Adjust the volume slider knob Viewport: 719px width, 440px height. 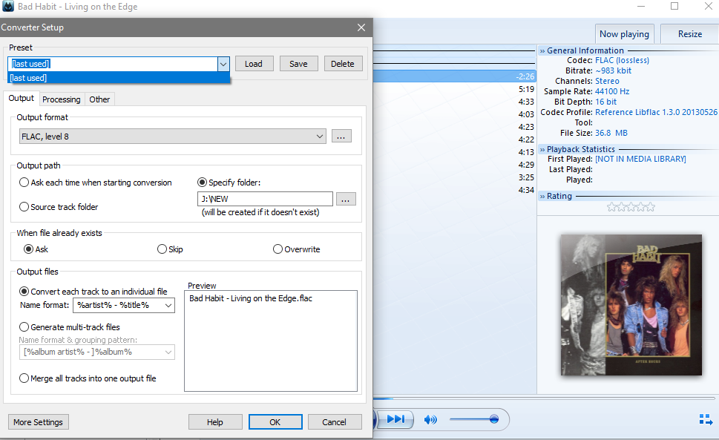tap(493, 420)
